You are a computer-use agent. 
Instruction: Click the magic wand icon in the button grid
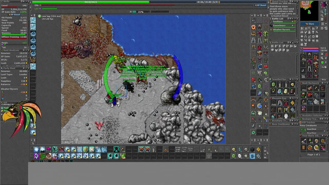[309, 28]
